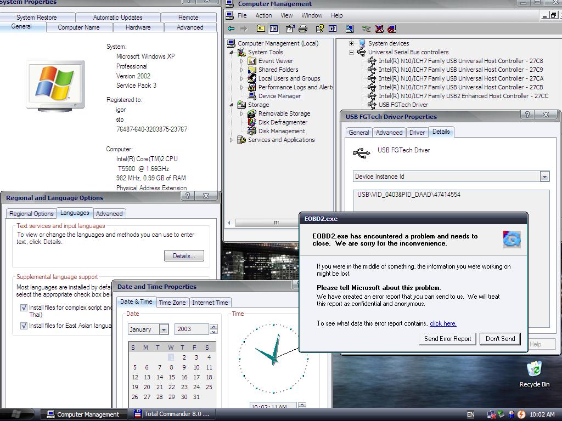Open the Internet Time tab
The width and height of the screenshot is (562, 421).
click(210, 303)
